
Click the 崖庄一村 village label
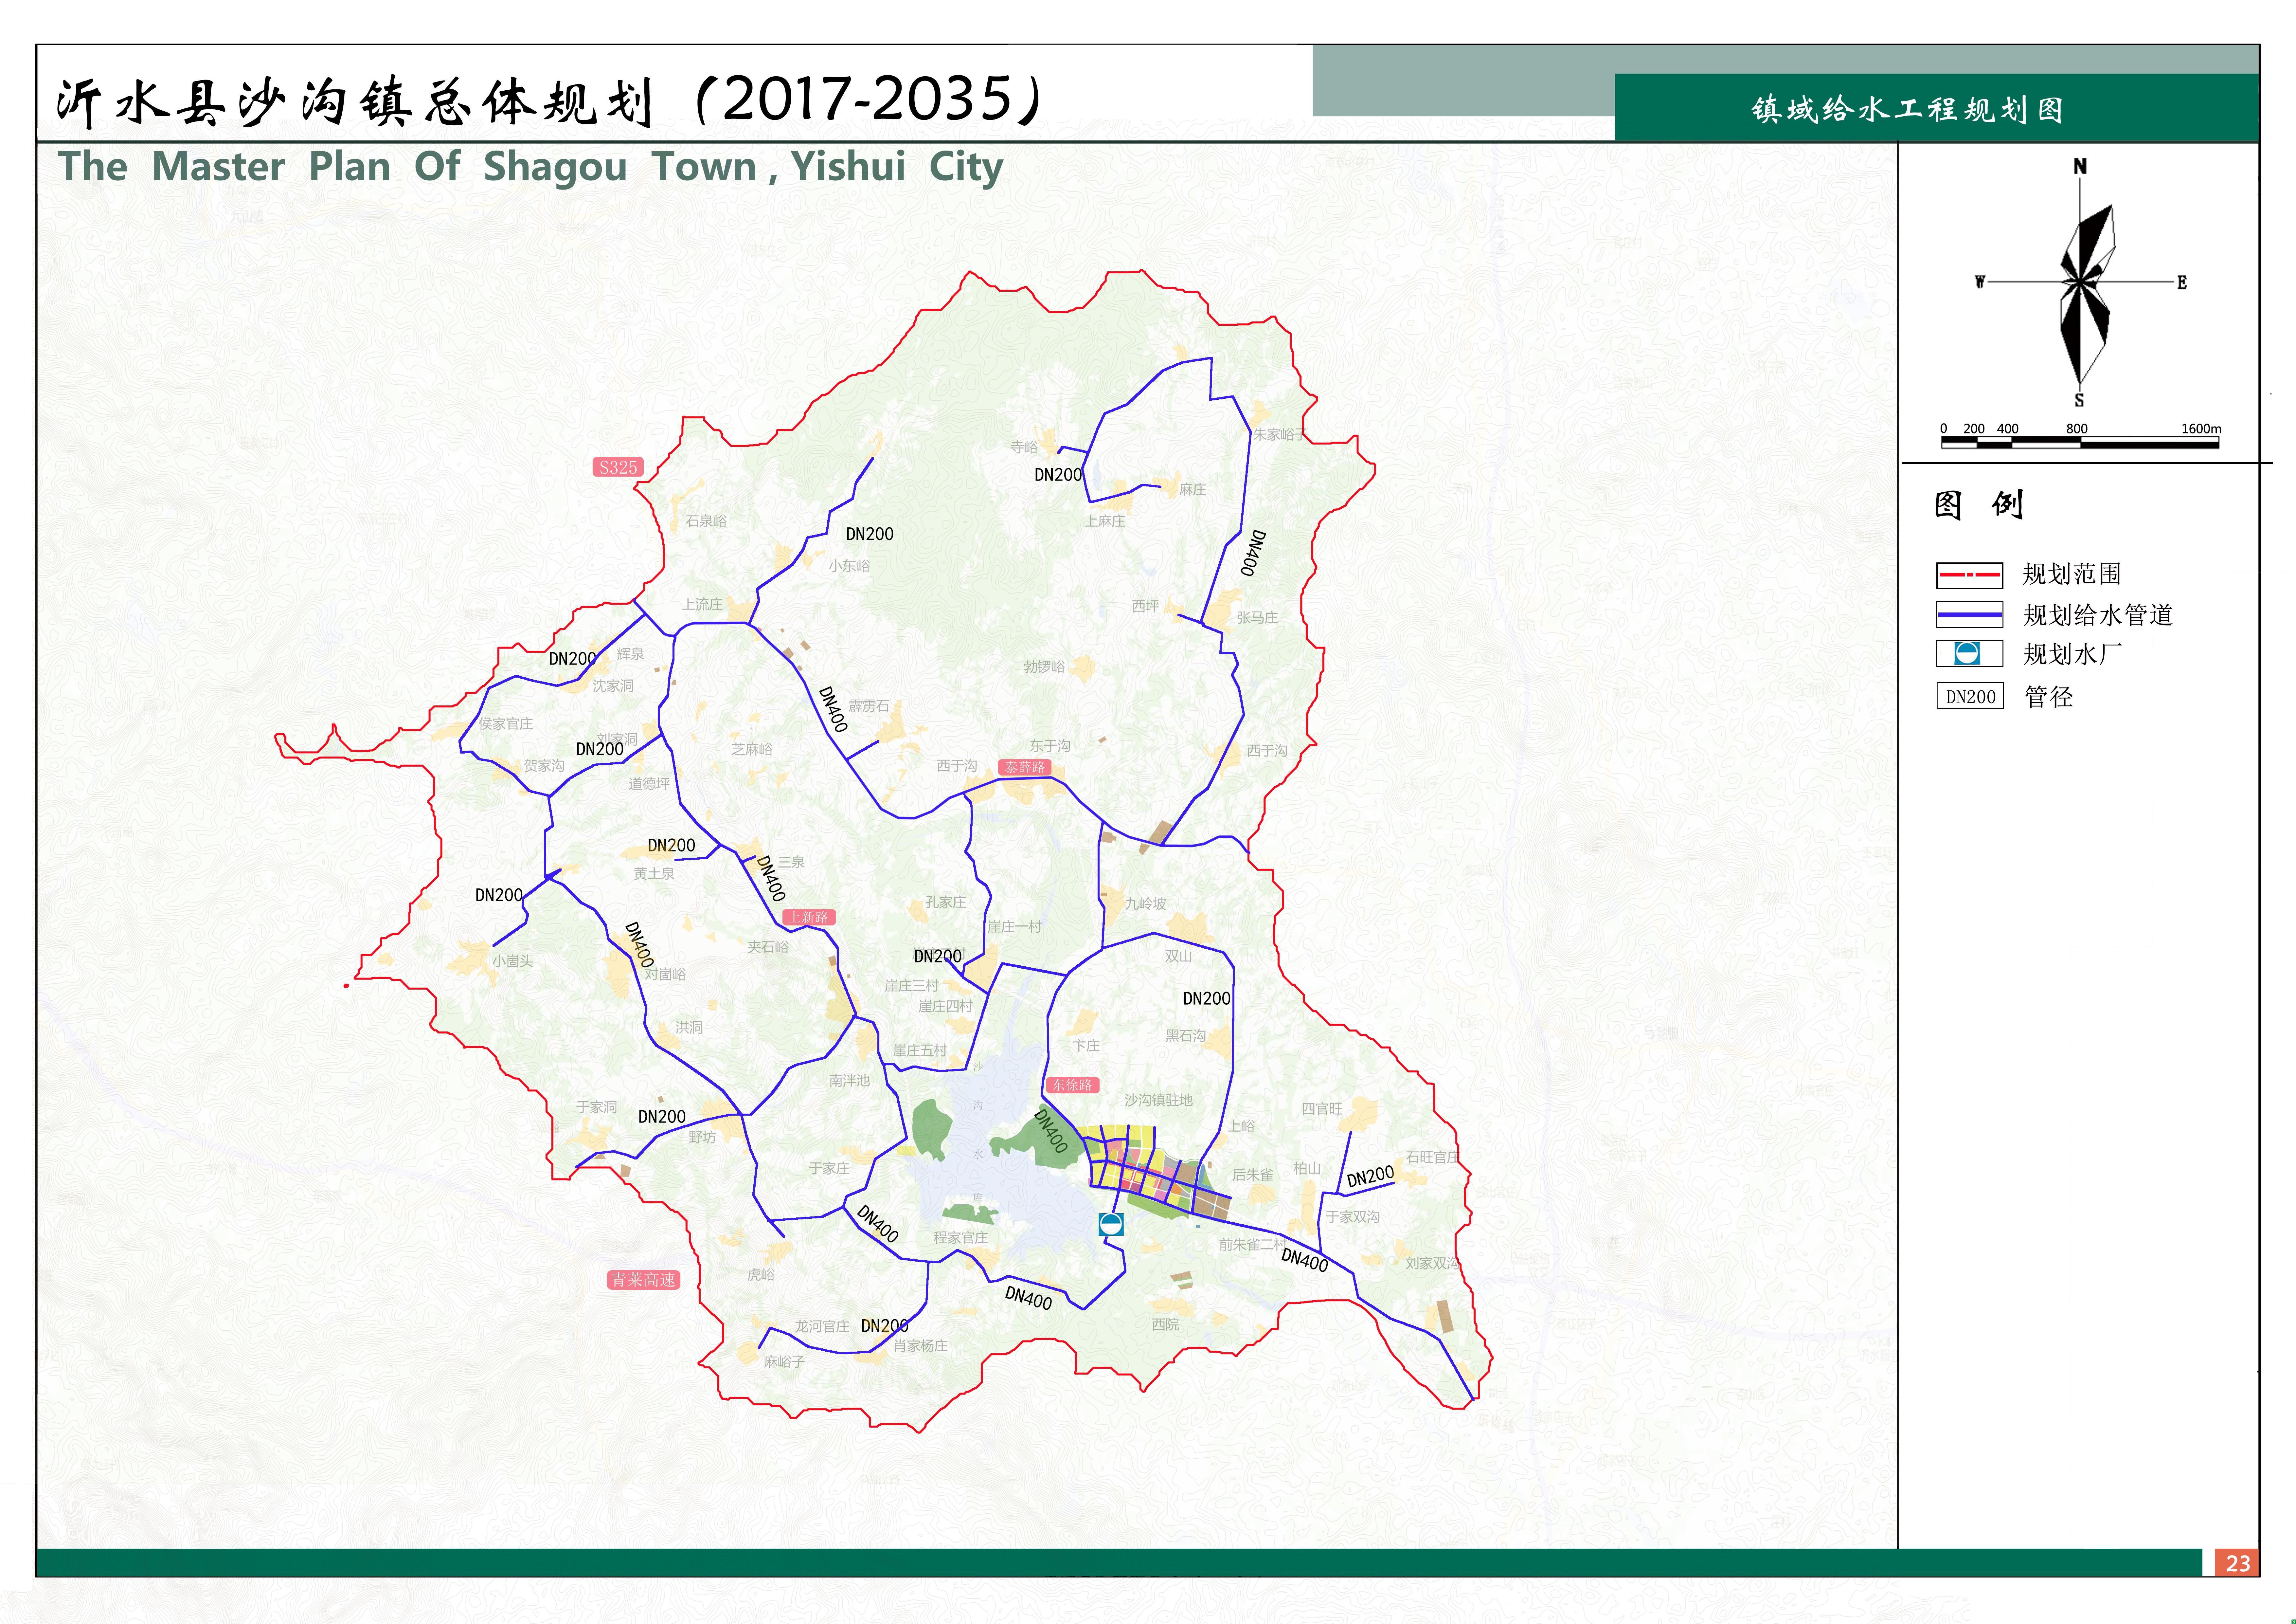[x=1015, y=926]
